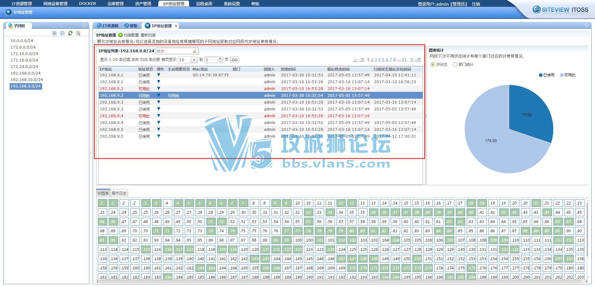Viewport: 595px width, 287px height.
Task: Switch to the IP图表 tab
Action: [x=103, y=193]
